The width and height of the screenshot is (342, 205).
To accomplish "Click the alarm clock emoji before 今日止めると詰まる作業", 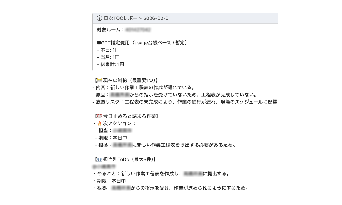I will pos(99,116).
